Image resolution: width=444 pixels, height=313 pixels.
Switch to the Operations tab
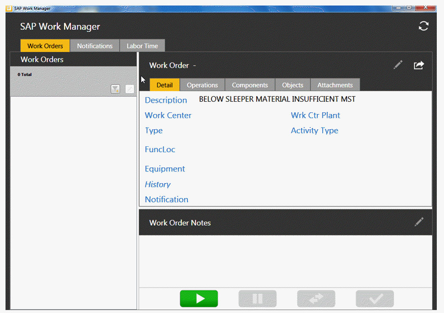(202, 85)
